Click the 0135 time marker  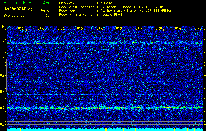click(100, 28)
